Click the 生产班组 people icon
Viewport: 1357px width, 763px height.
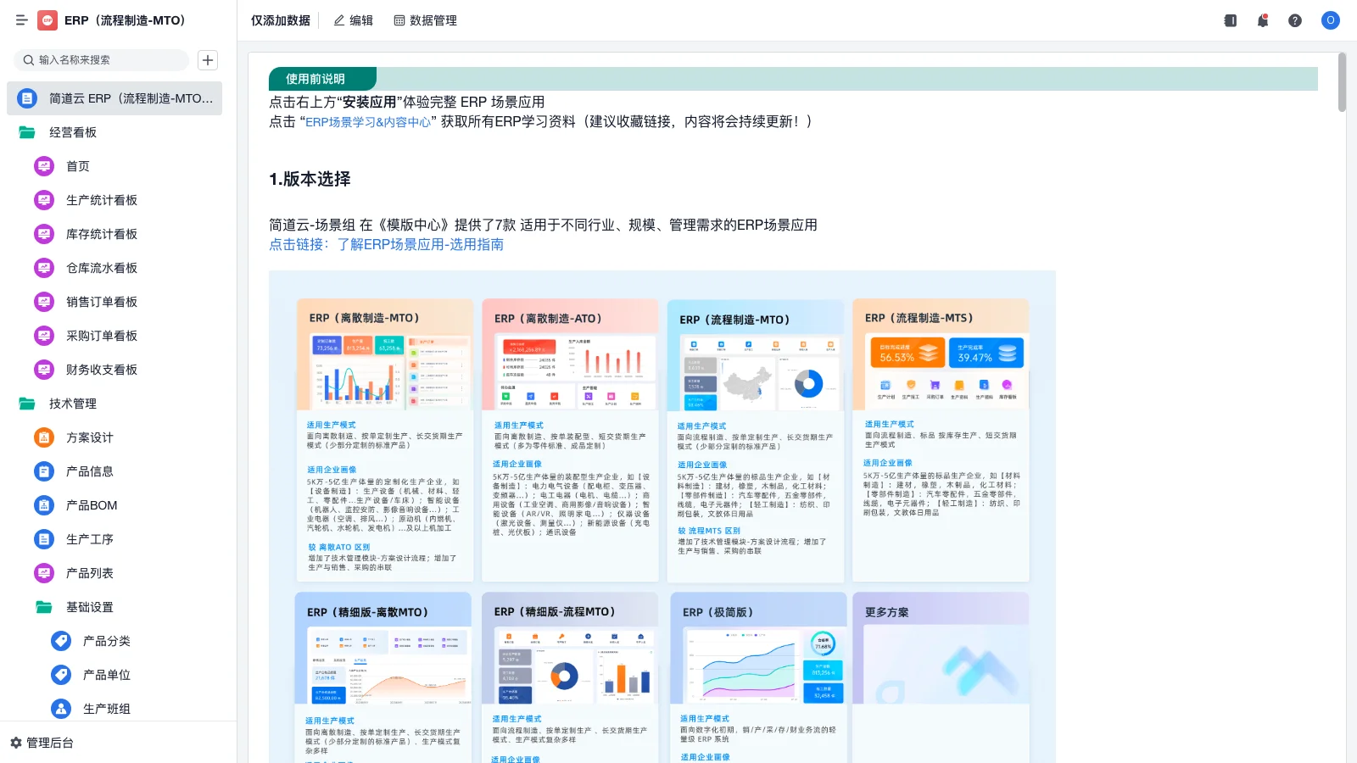pyautogui.click(x=61, y=709)
